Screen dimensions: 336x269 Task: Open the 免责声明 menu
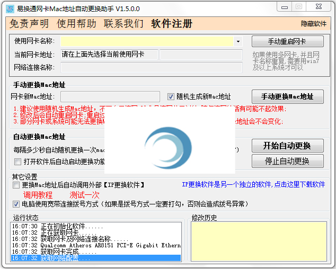[x=29, y=23]
